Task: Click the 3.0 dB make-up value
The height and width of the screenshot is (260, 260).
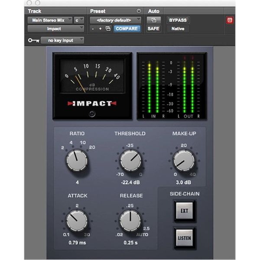Action: pos(183,182)
